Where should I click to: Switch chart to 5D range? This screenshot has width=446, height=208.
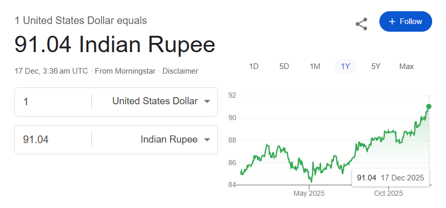pyautogui.click(x=284, y=66)
